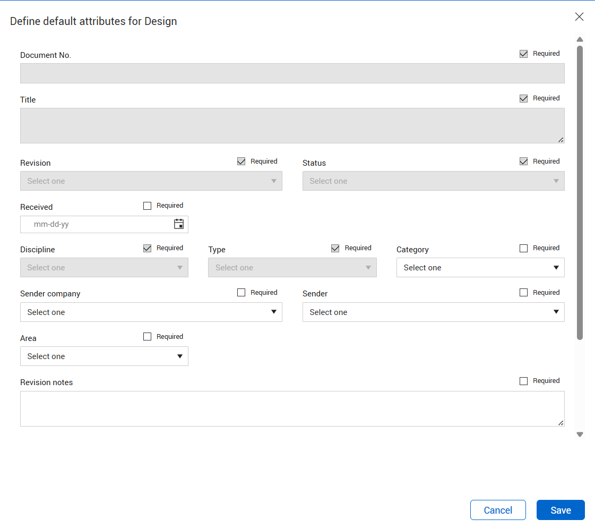This screenshot has height=528, width=595.
Task: Tick Required for Revision notes
Action: click(x=524, y=381)
